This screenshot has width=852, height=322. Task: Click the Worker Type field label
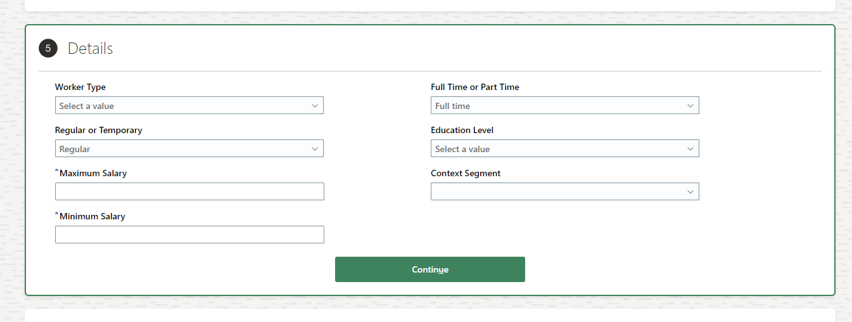point(80,87)
